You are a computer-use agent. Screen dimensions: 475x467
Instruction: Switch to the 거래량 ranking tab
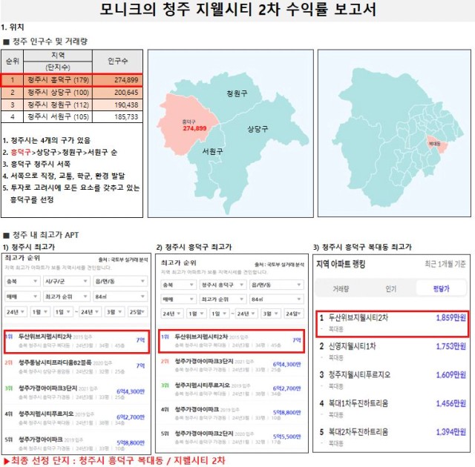(x=341, y=288)
